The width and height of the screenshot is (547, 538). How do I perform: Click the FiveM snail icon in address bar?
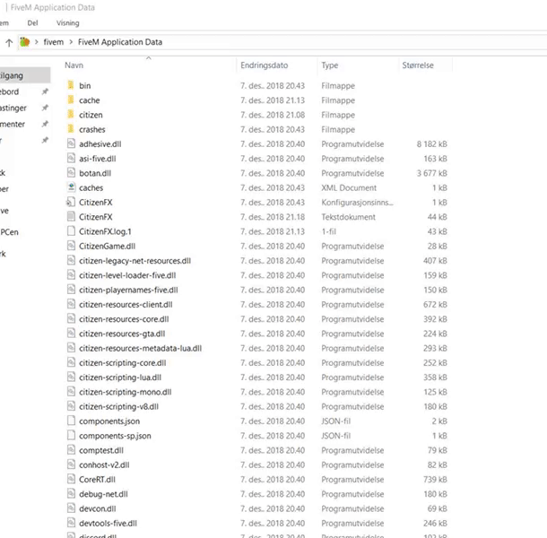tap(24, 42)
